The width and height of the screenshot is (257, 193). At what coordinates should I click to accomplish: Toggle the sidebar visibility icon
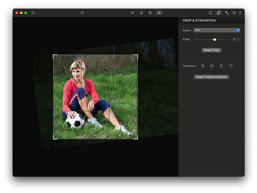click(x=33, y=13)
